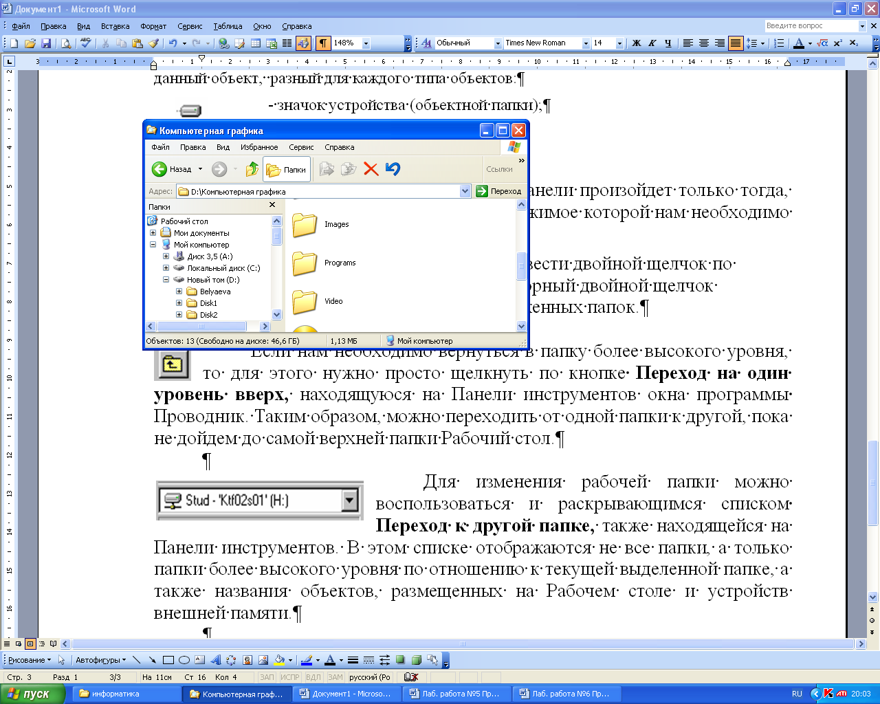Select the Oval tool on Drawing toolbar
The height and width of the screenshot is (704, 880).
click(184, 660)
